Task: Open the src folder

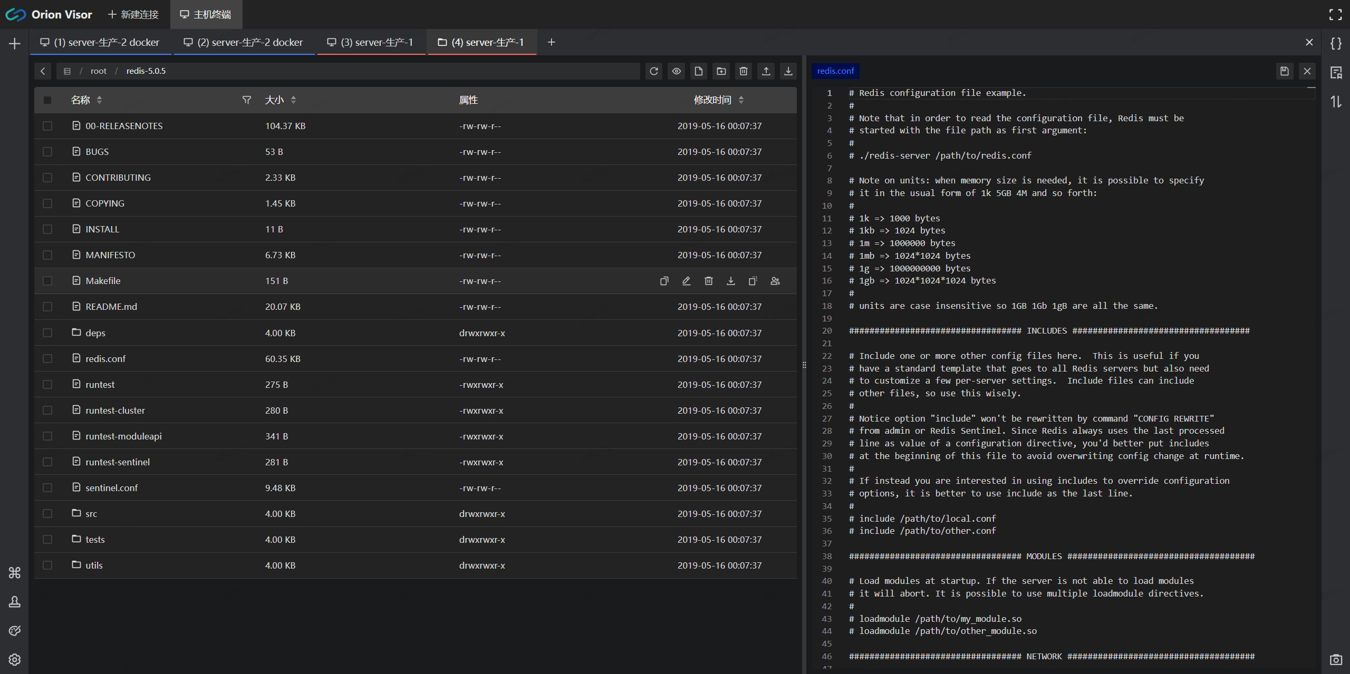Action: point(91,514)
